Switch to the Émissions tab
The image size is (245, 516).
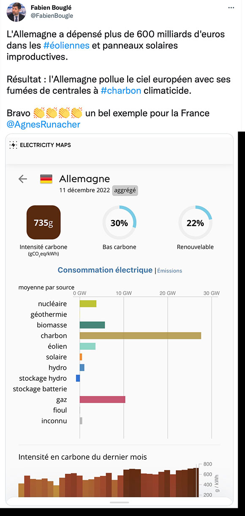click(170, 271)
